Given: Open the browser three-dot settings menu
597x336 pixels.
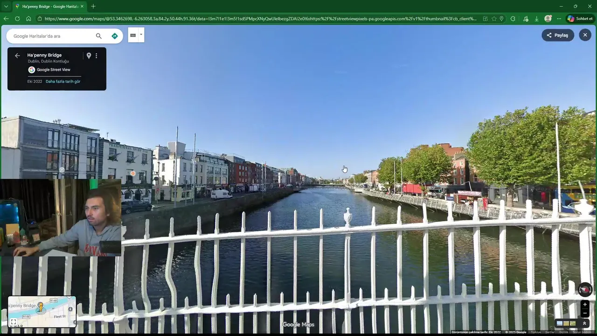Looking at the screenshot, I should [x=559, y=19].
